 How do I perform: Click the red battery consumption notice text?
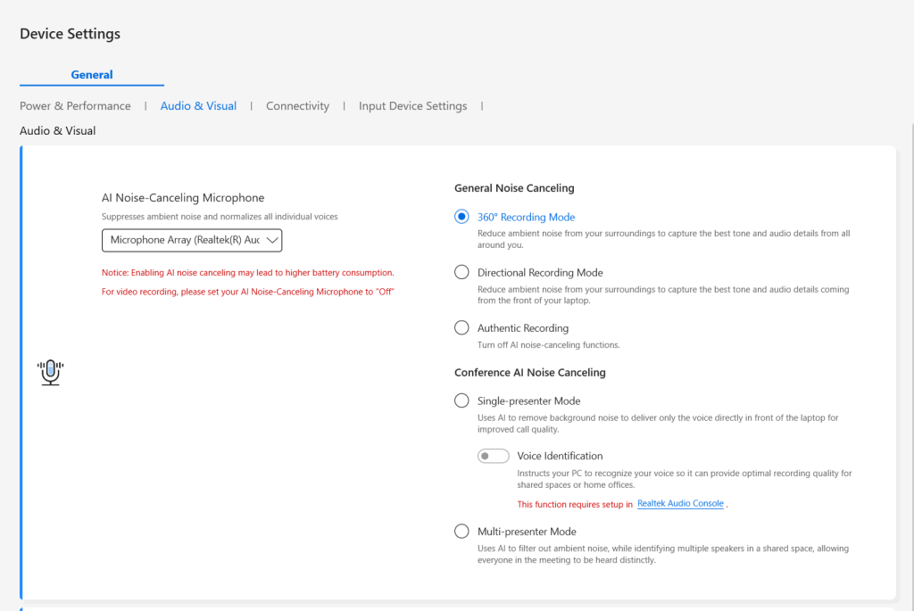247,272
